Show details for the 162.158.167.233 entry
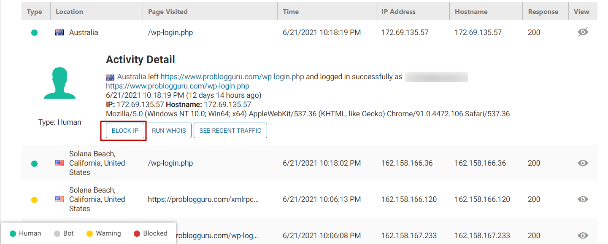This screenshot has width=608, height=244. tap(583, 236)
